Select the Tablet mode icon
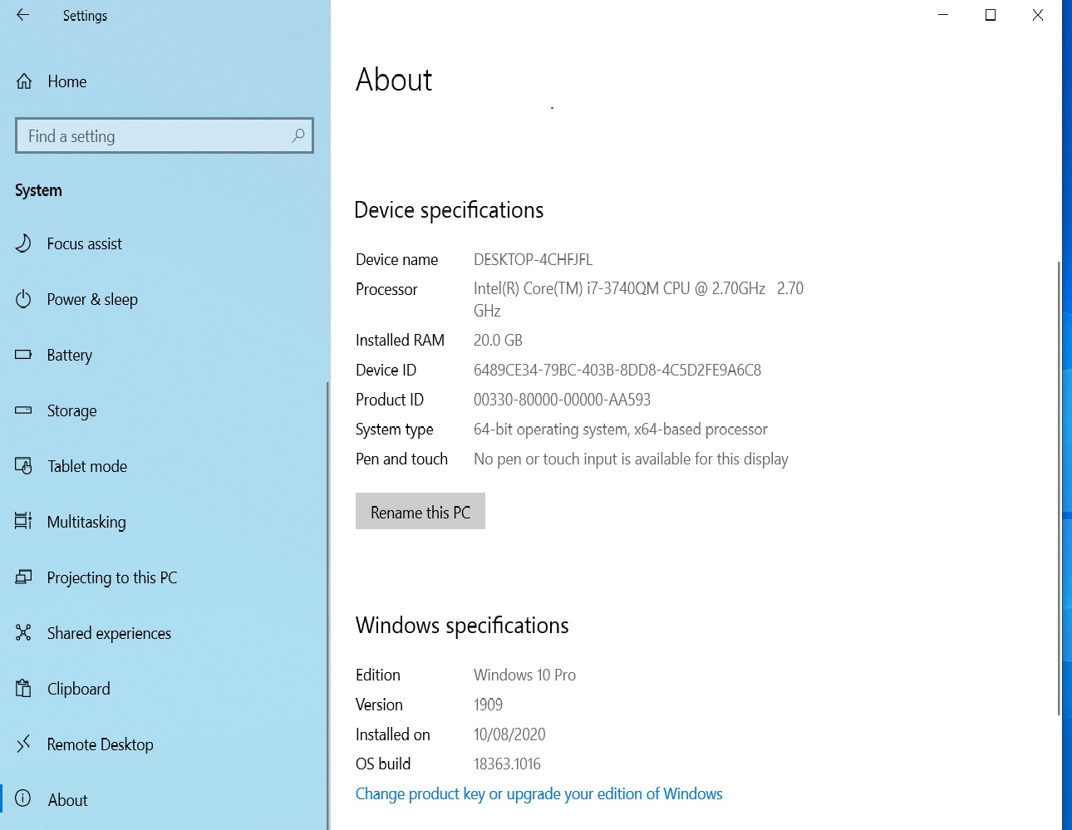Screen dimensions: 1072x830 coord(23,466)
